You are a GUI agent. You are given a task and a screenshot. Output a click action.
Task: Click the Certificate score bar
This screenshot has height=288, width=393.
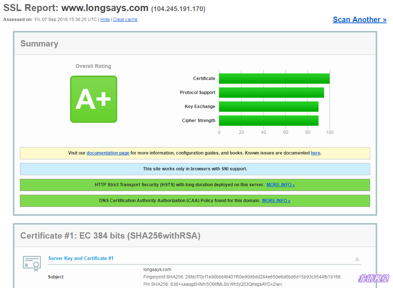274,79
